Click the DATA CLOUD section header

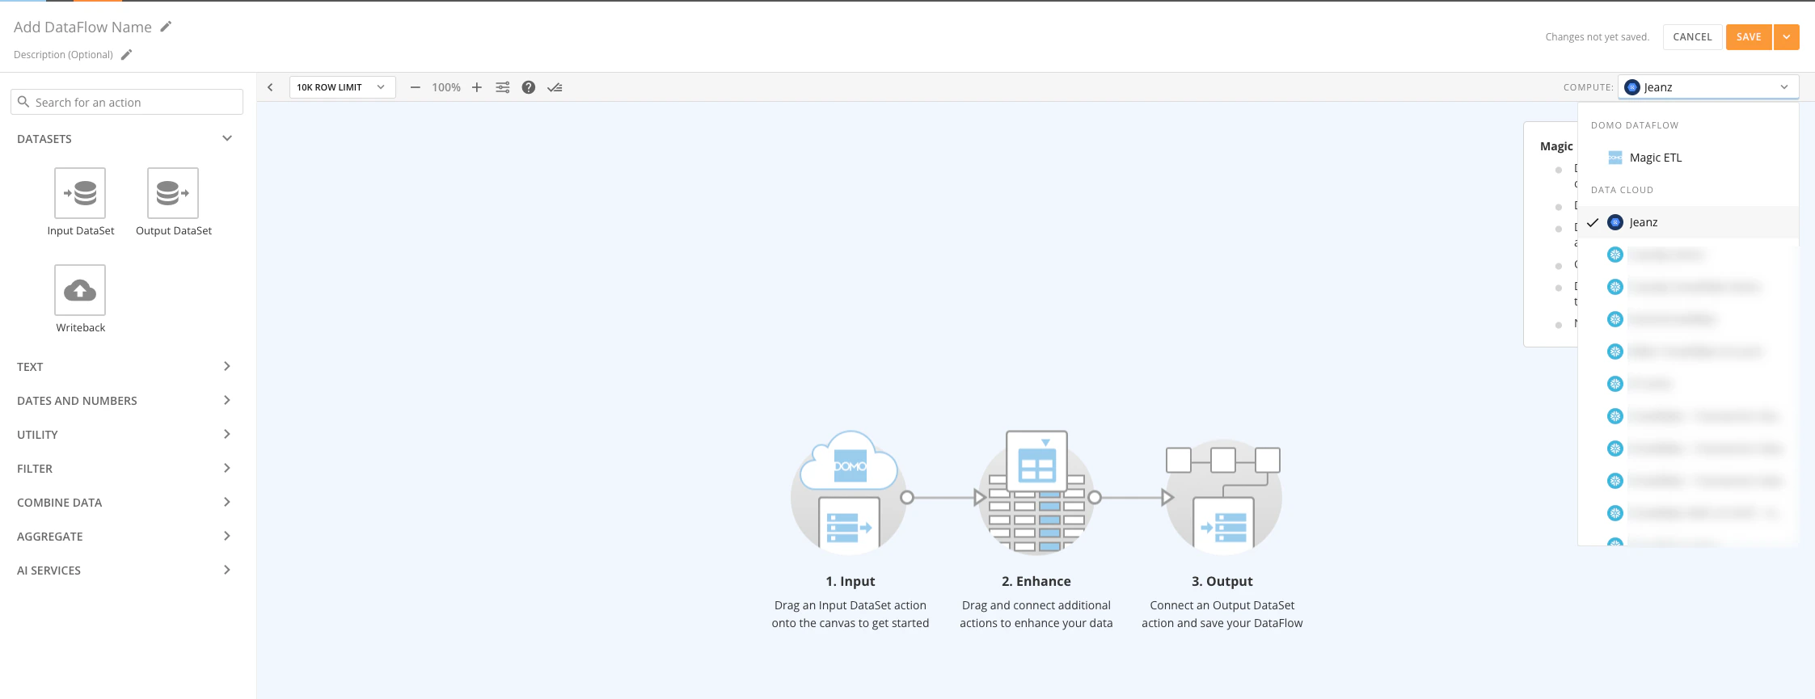click(x=1622, y=190)
